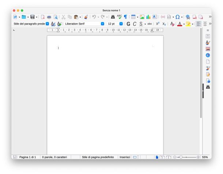Click 'Stile di pagina predefinito' in status bar
223x174 pixels.
[98, 157]
